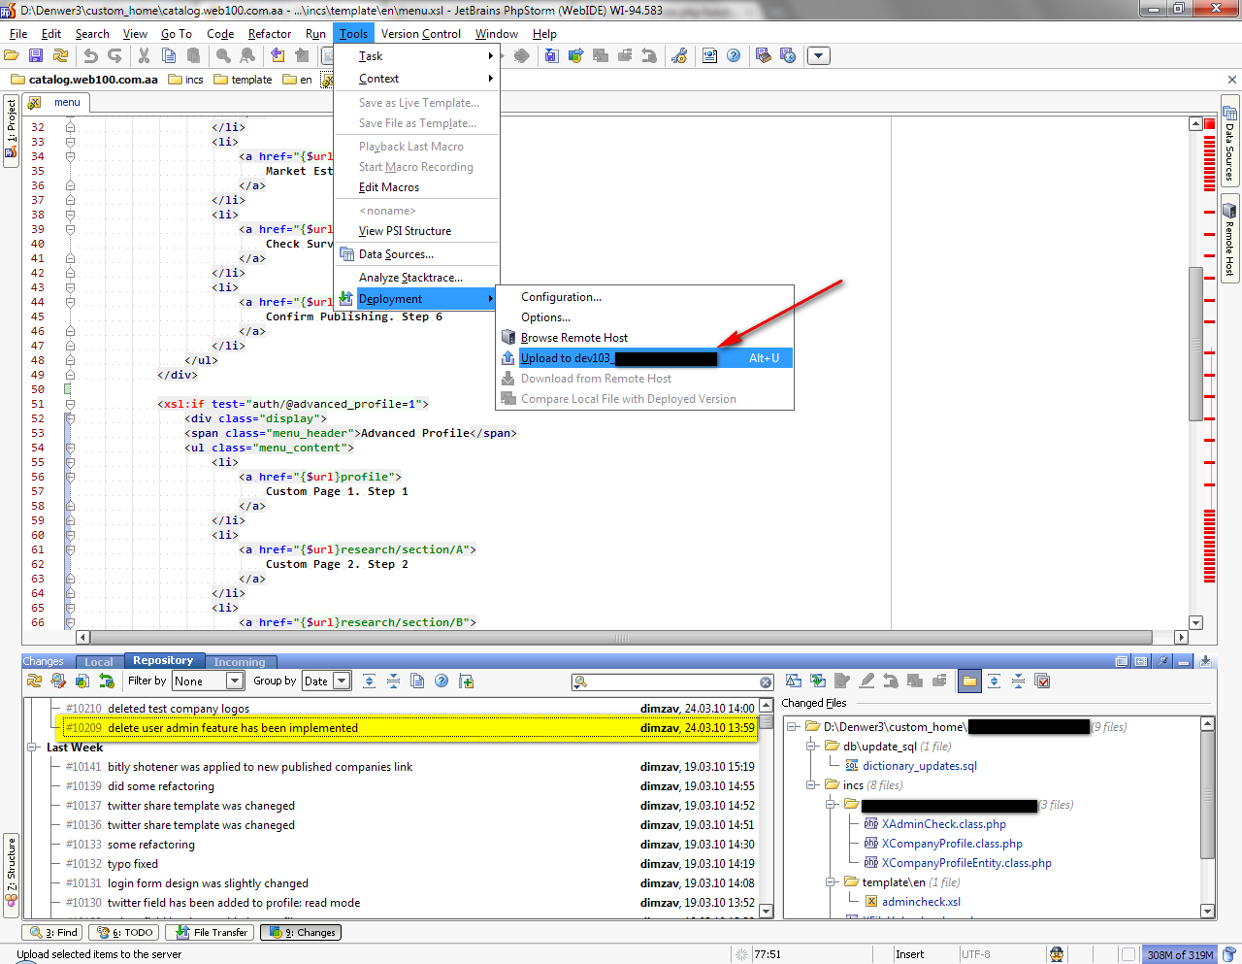
Task: Collapse the D:\Denwer3\custom_home root node
Action: [792, 727]
